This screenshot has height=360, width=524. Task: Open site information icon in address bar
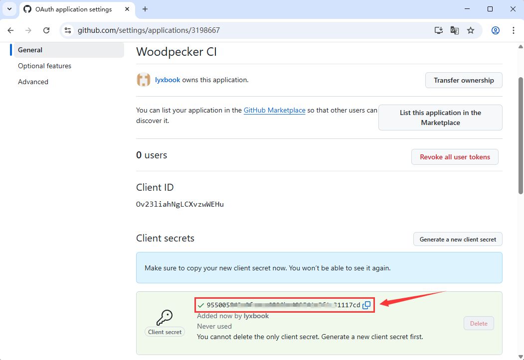coord(68,30)
